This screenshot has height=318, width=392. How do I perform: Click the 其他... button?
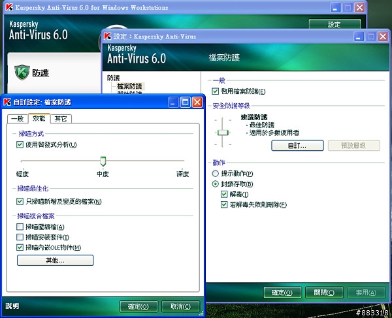tap(56, 261)
